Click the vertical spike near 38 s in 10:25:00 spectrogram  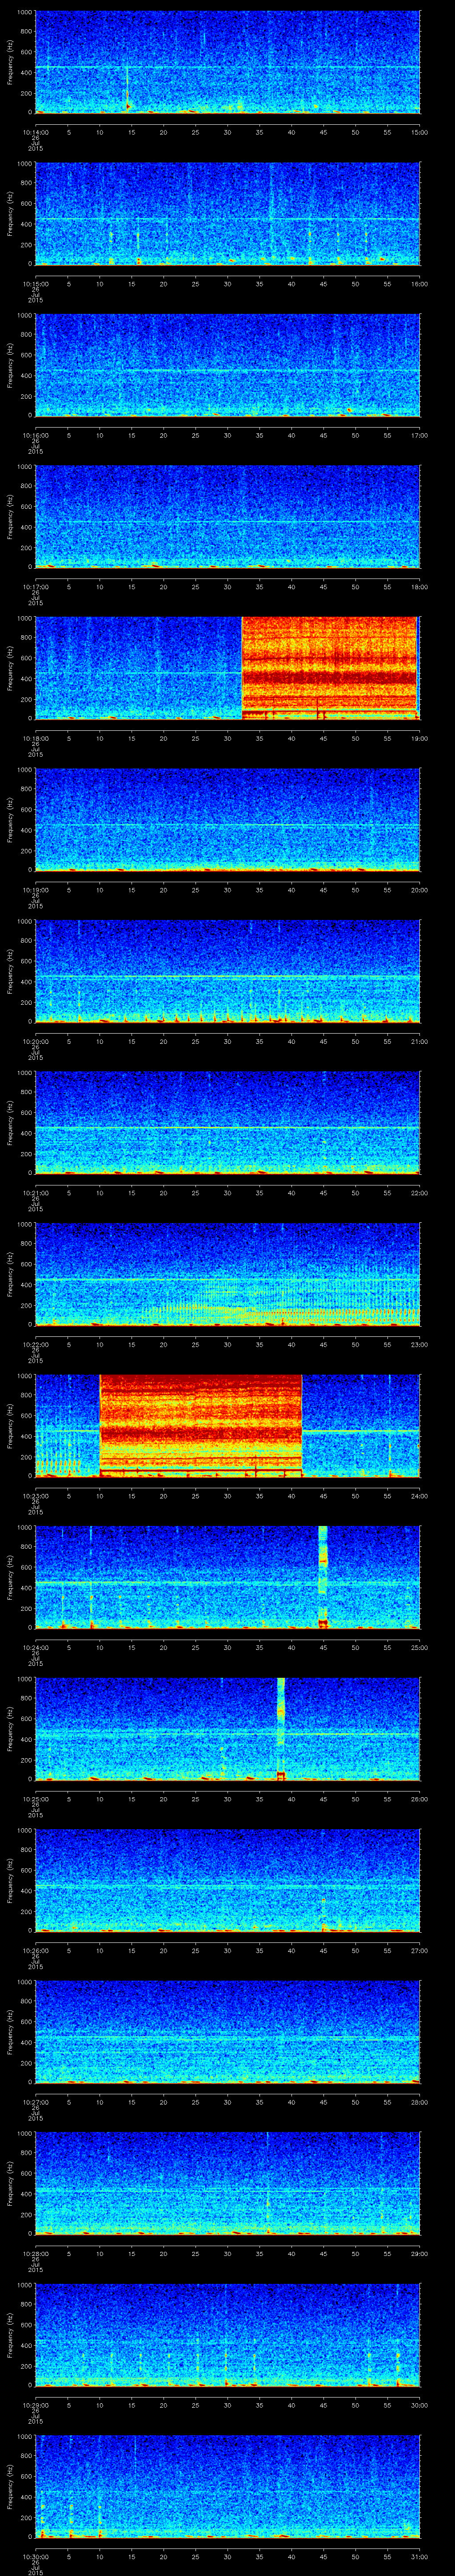coord(281,1729)
